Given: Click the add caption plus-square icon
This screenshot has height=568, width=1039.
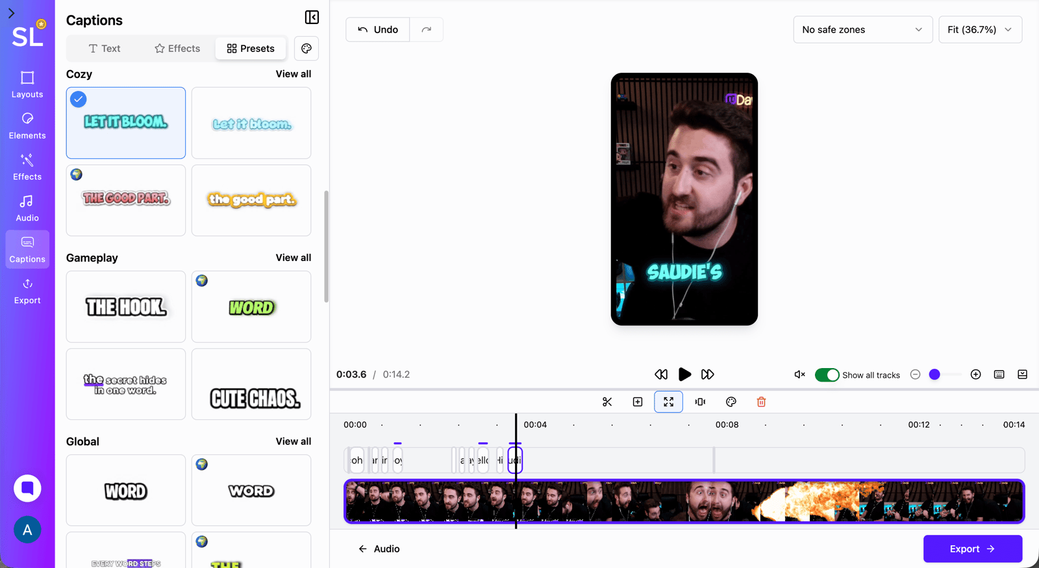Looking at the screenshot, I should [638, 402].
